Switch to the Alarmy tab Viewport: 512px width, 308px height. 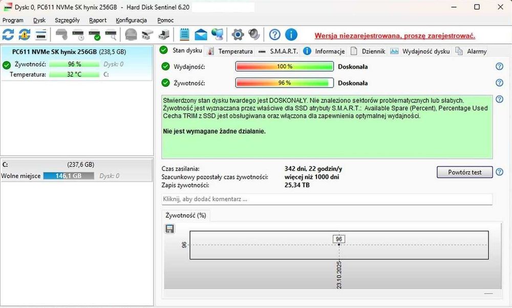tap(471, 51)
